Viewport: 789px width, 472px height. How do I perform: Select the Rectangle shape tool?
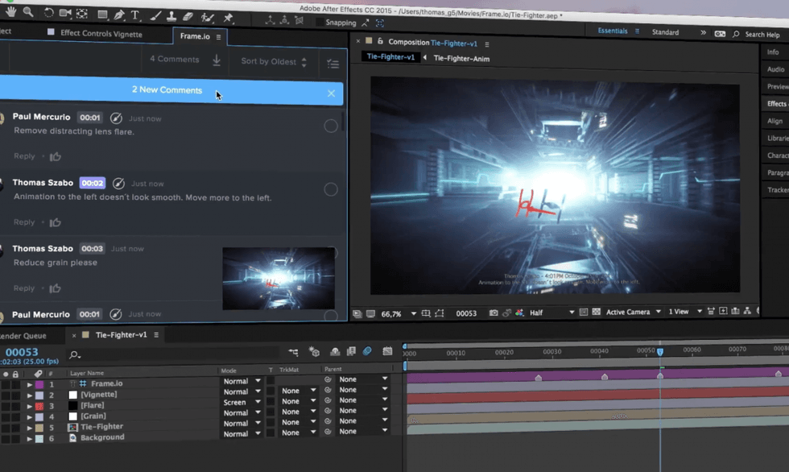coord(103,15)
